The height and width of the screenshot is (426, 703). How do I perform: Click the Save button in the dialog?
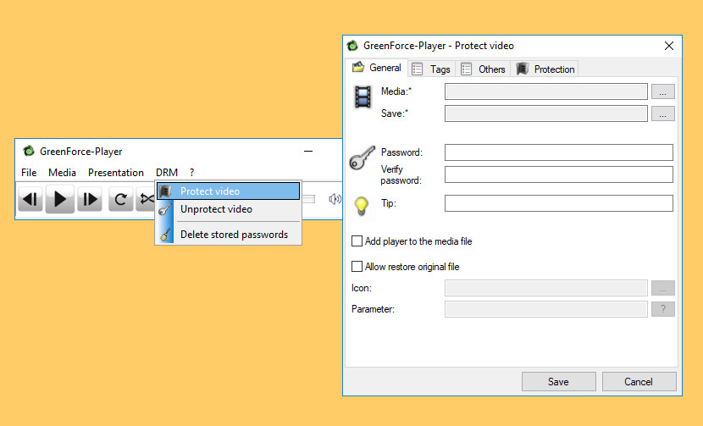coord(559,382)
